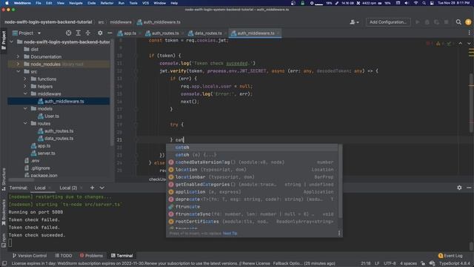
Task: Select the first catch completion suggestion
Action: coord(252,148)
